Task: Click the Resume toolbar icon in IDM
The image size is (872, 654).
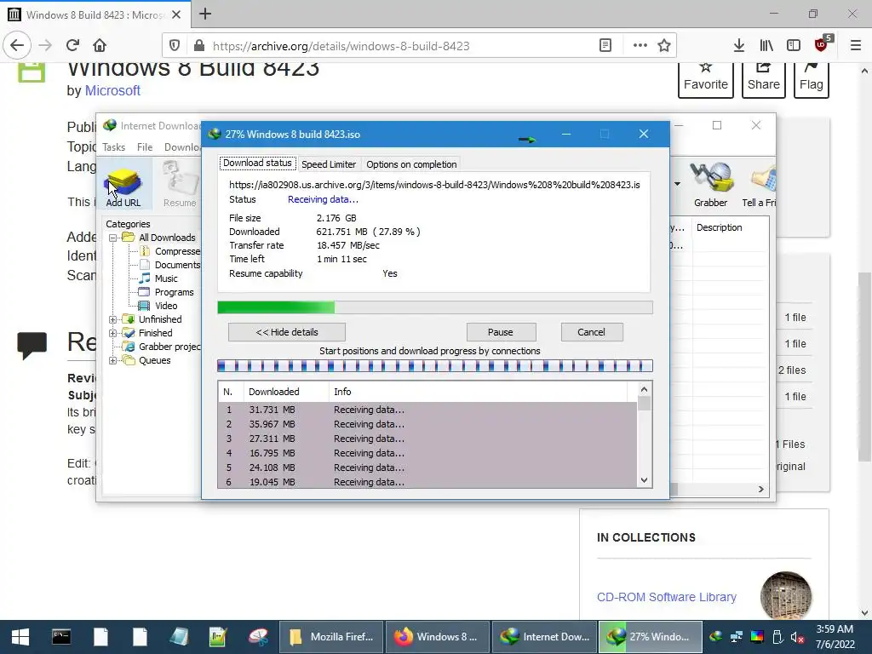Action: (x=180, y=186)
